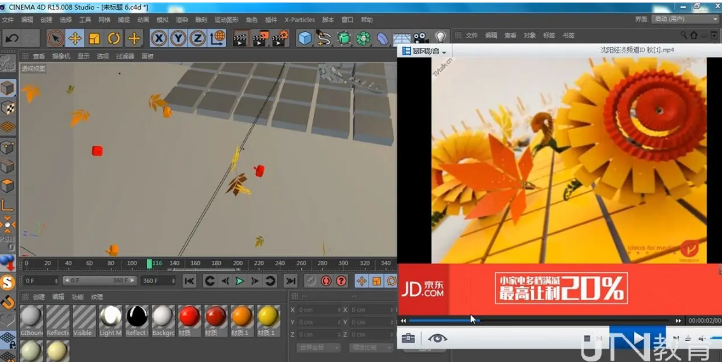The image size is (722, 362).
Task: Add a Cube primitive object
Action: coord(305,38)
